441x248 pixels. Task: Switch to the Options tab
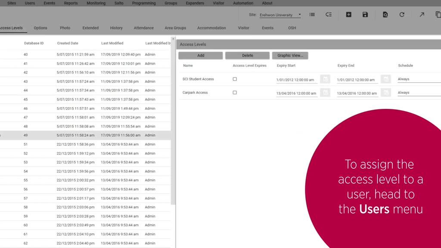click(x=40, y=28)
